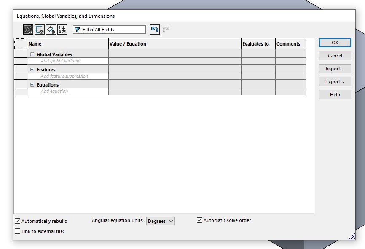Click the Cancel button

click(x=335, y=56)
